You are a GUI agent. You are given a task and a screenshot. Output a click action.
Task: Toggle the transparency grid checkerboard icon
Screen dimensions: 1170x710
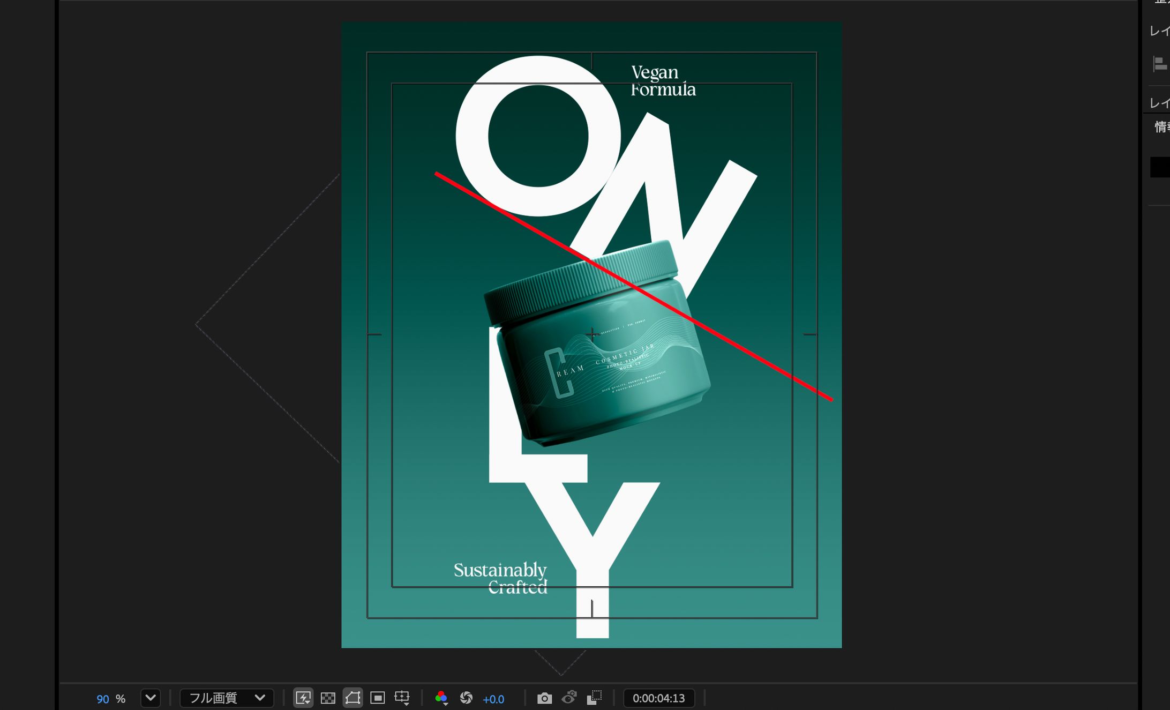coord(328,698)
